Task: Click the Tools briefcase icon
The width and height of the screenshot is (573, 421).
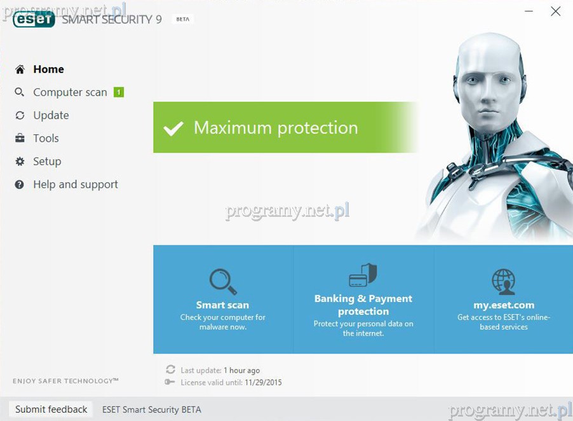Action: pos(20,138)
